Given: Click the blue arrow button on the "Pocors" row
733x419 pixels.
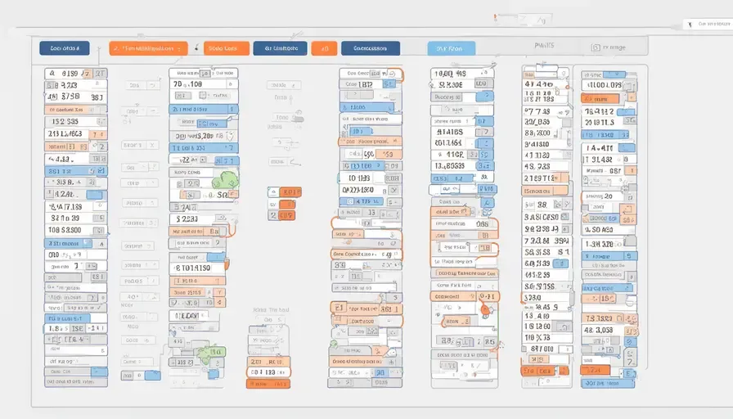Looking at the screenshot, I should pos(485,97).
